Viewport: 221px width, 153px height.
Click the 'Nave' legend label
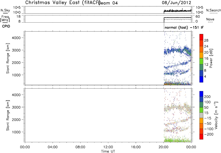[x=210, y=19]
